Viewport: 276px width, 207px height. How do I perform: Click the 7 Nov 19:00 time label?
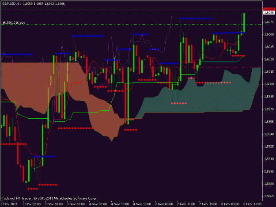(208, 204)
